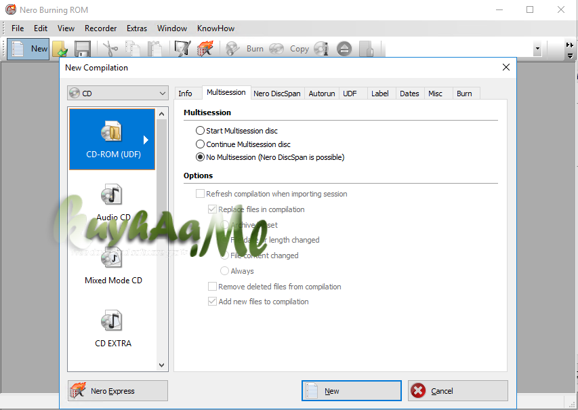Select the CD-ROM (UDF) compilation type

coord(112,139)
